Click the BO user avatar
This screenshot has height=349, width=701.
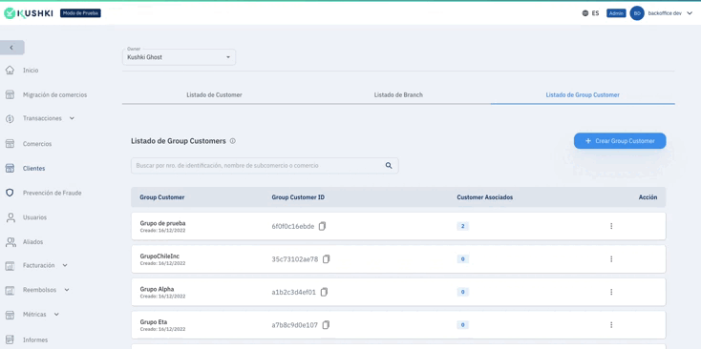(x=637, y=13)
